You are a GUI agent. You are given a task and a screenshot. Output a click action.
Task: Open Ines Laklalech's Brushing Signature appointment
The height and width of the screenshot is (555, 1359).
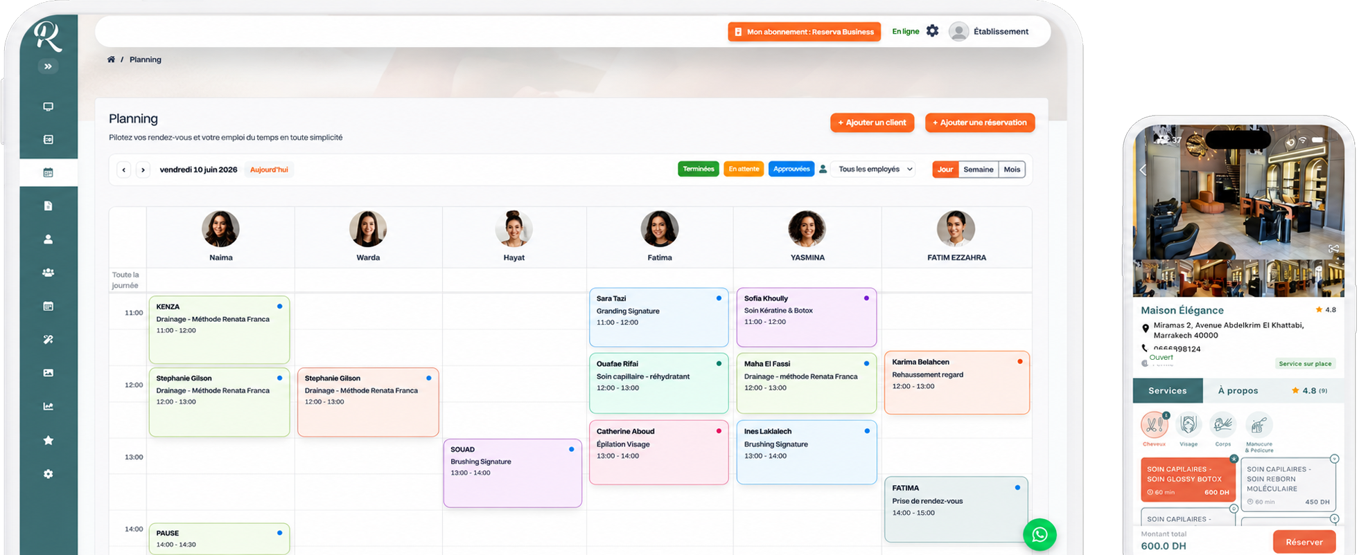(x=807, y=453)
